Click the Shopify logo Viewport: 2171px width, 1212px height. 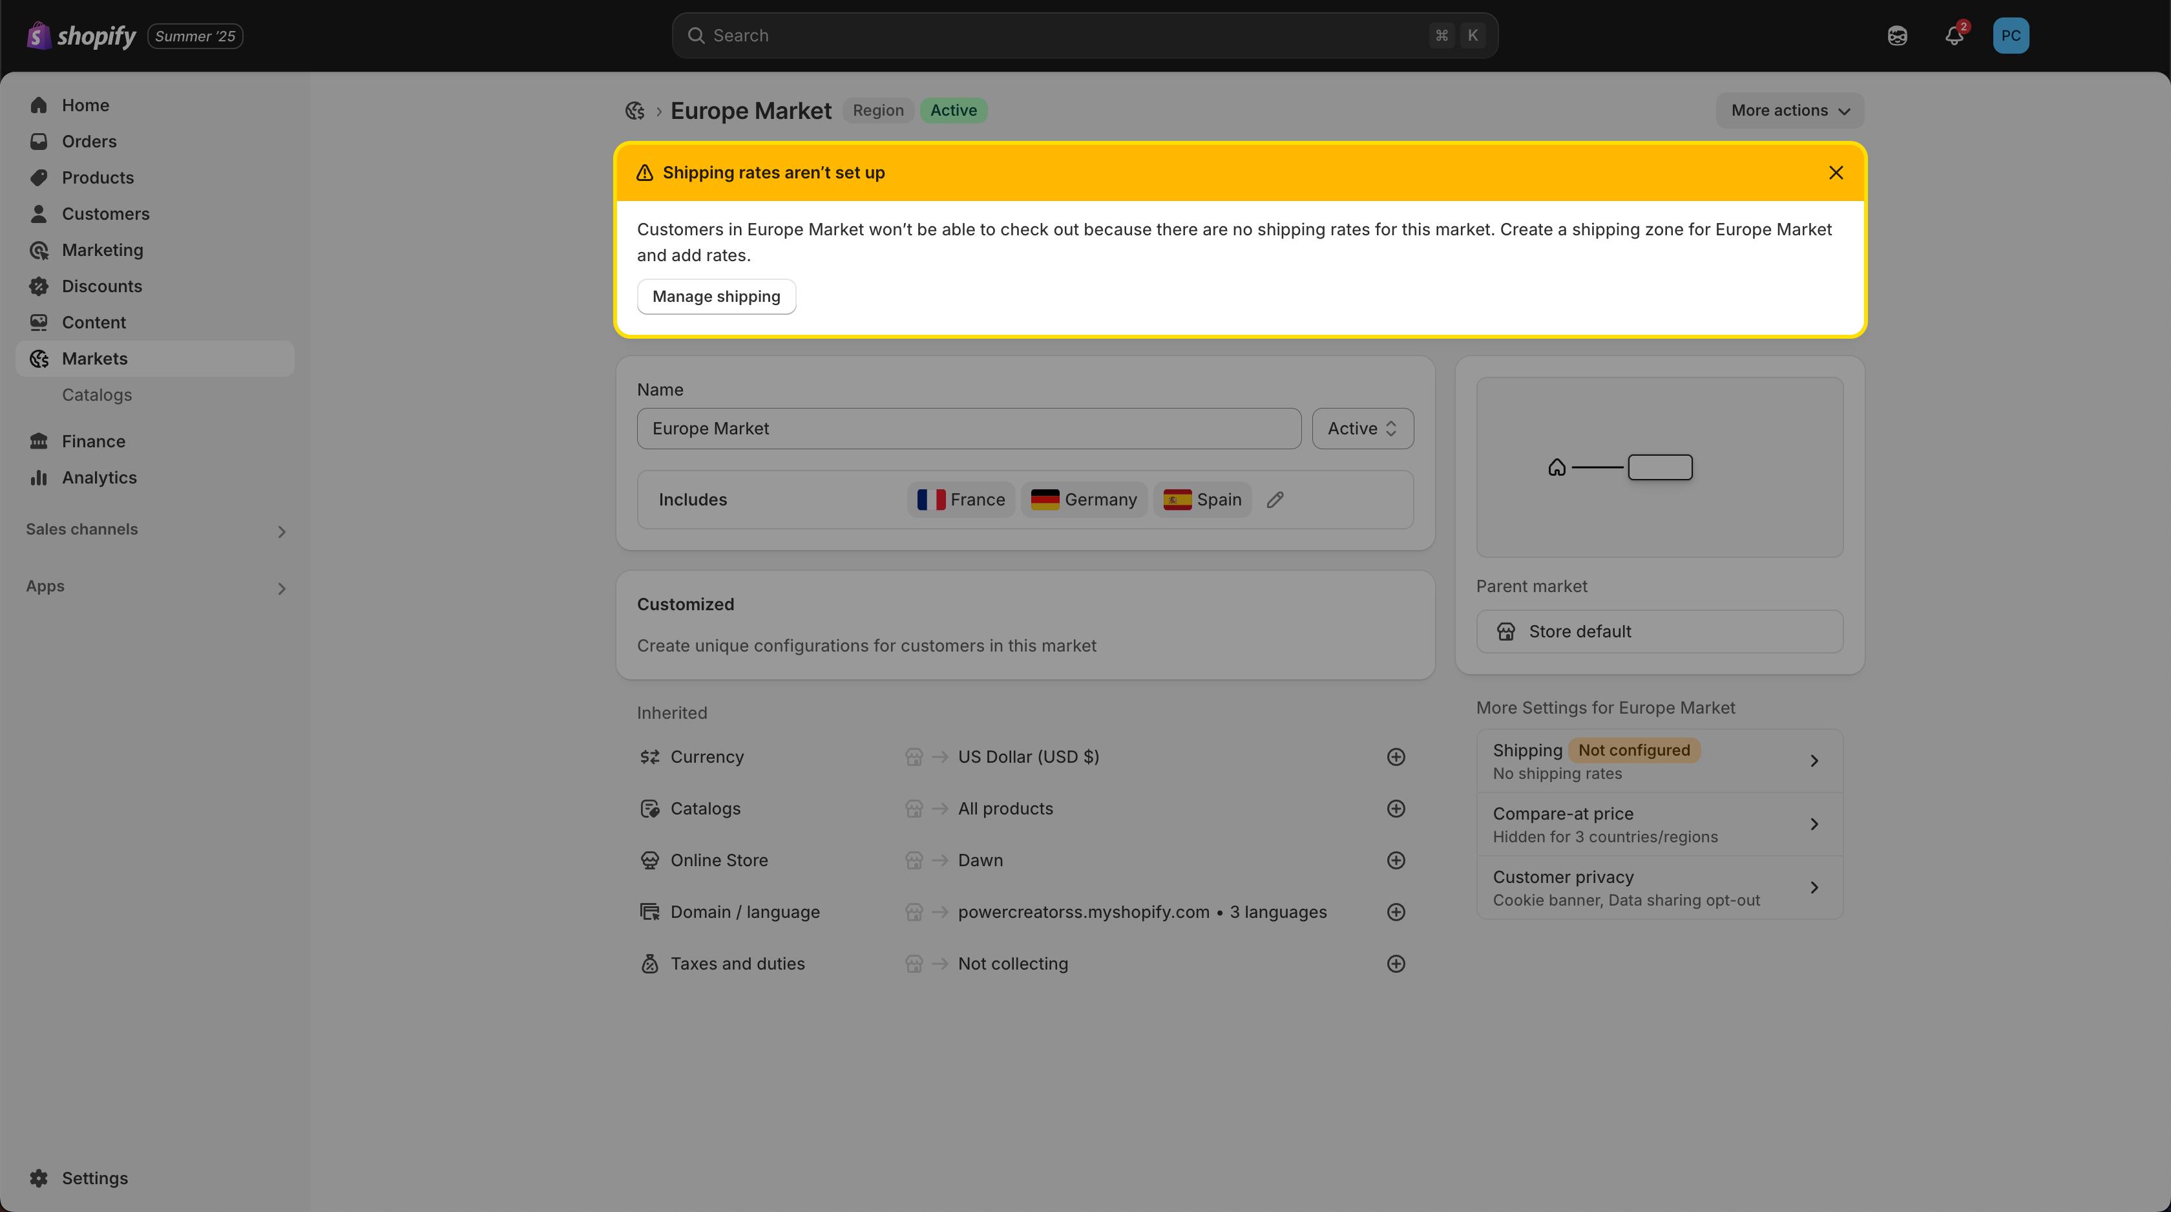pos(81,36)
